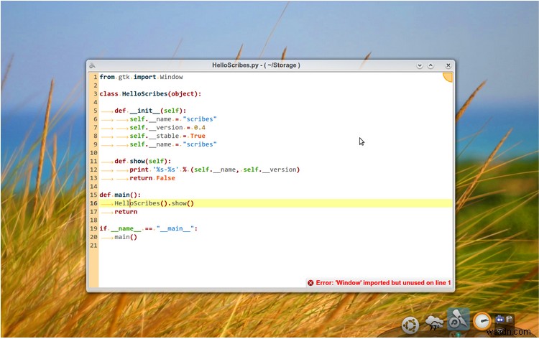Open the orange clock applet in the dock
The height and width of the screenshot is (339, 539).
(482, 322)
